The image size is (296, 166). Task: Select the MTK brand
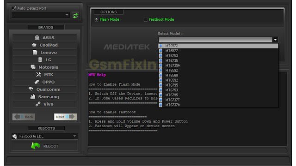click(x=44, y=75)
